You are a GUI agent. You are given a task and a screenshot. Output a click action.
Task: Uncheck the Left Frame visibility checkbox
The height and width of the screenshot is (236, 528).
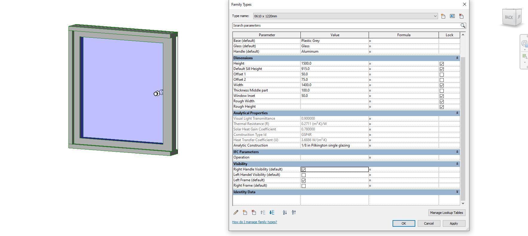pyautogui.click(x=303, y=180)
